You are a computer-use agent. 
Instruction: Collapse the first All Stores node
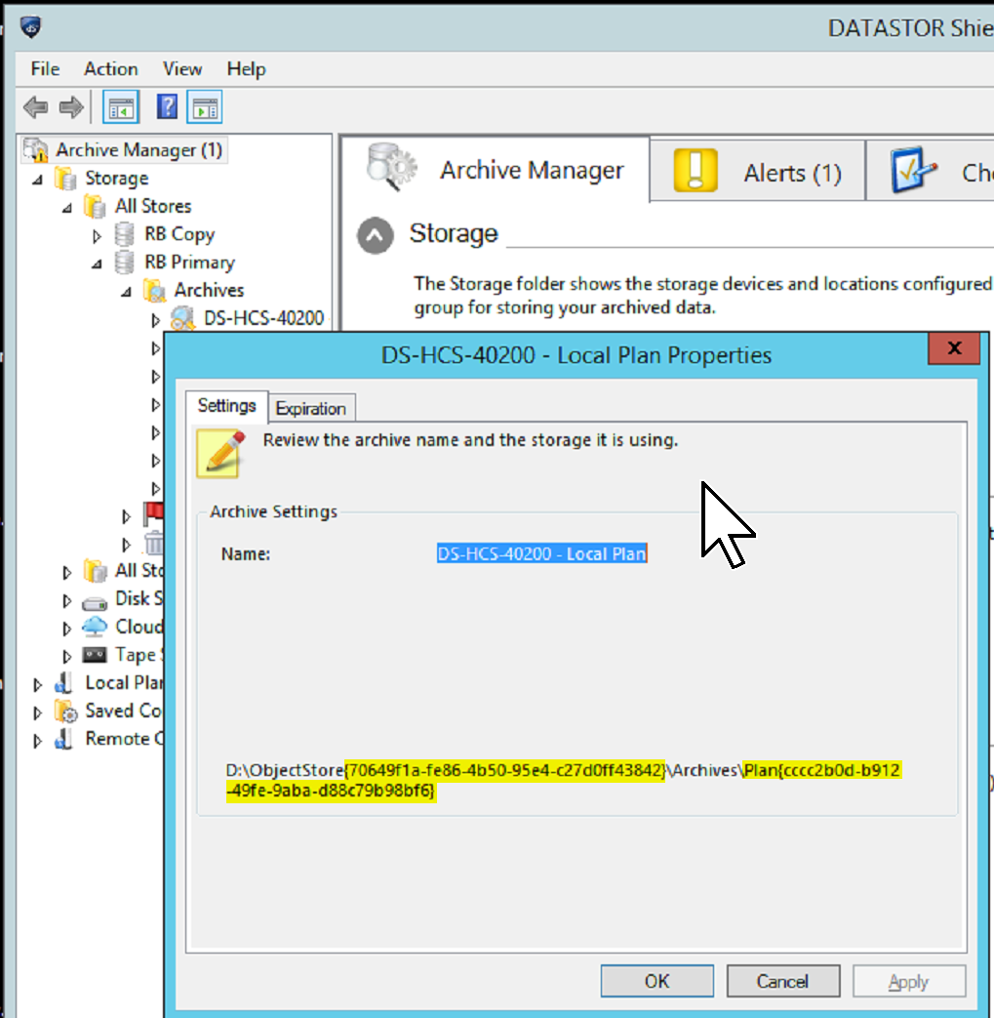(67, 208)
